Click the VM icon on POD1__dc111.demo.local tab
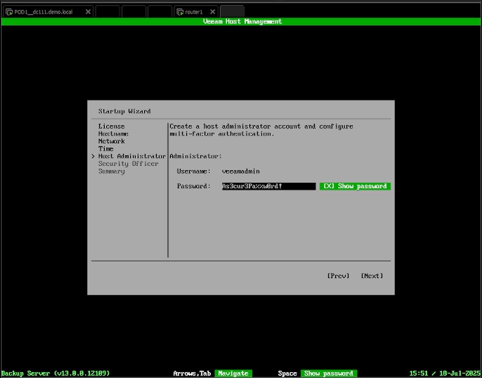This screenshot has height=378, width=482. click(9, 12)
